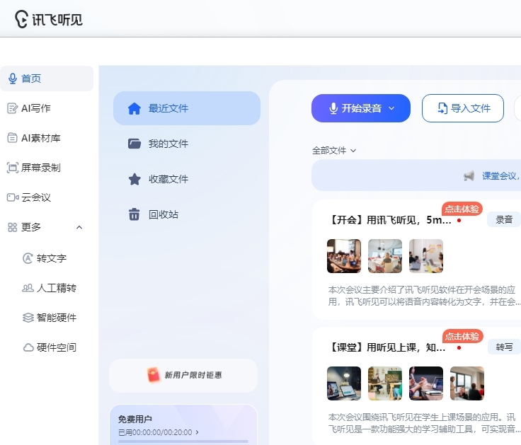The width and height of the screenshot is (521, 445).
Task: Open second thumbnail in 【课堂】 card
Action: coord(385,383)
